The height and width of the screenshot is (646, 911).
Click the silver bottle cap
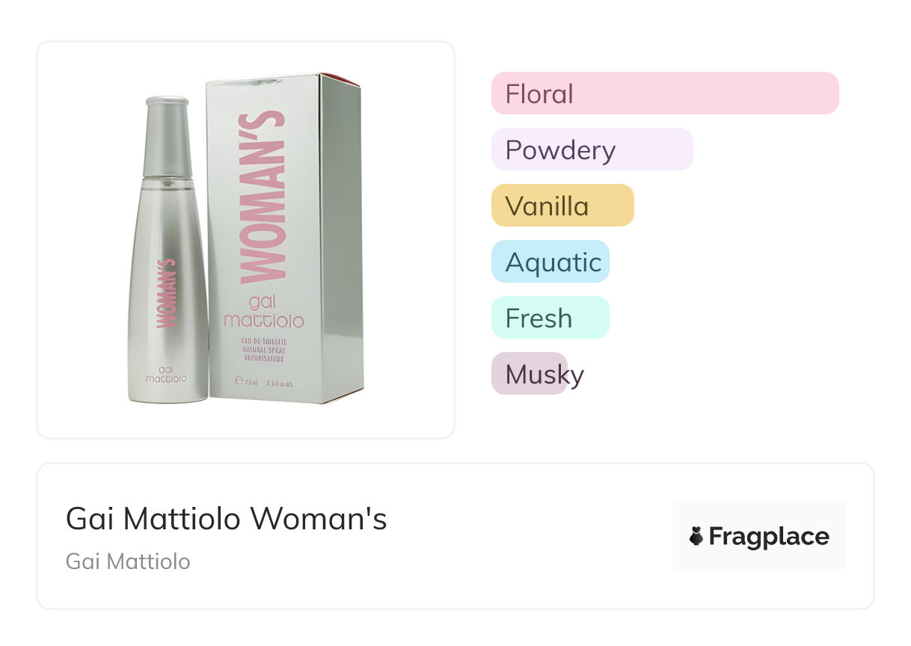click(167, 135)
